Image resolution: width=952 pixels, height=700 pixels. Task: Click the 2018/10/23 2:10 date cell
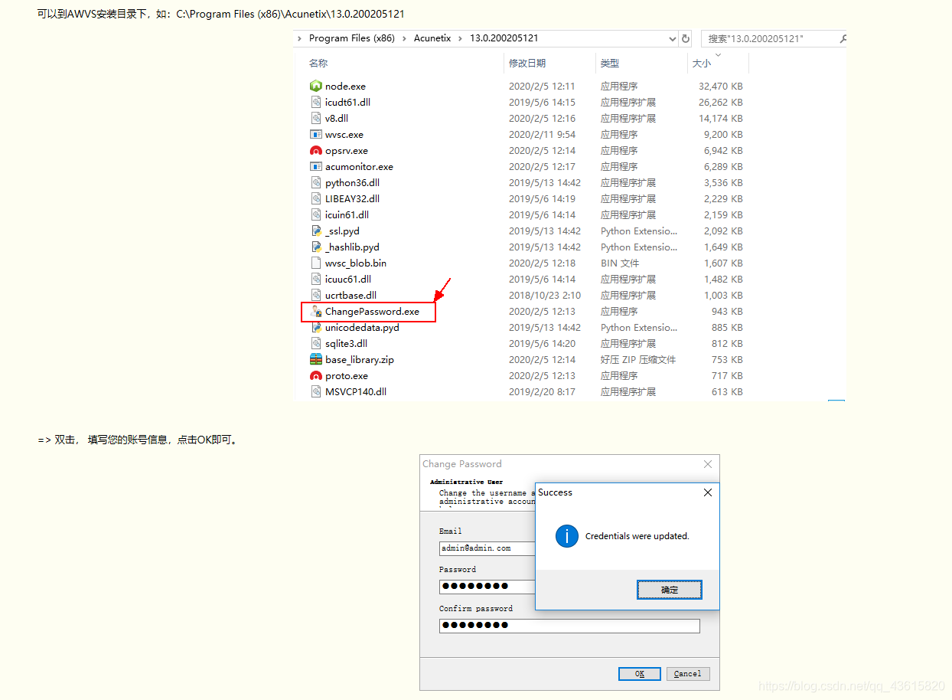pos(545,296)
